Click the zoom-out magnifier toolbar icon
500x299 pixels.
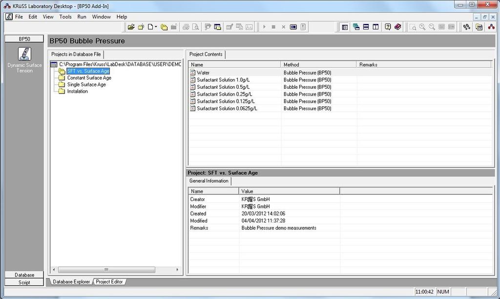[x=432, y=27]
